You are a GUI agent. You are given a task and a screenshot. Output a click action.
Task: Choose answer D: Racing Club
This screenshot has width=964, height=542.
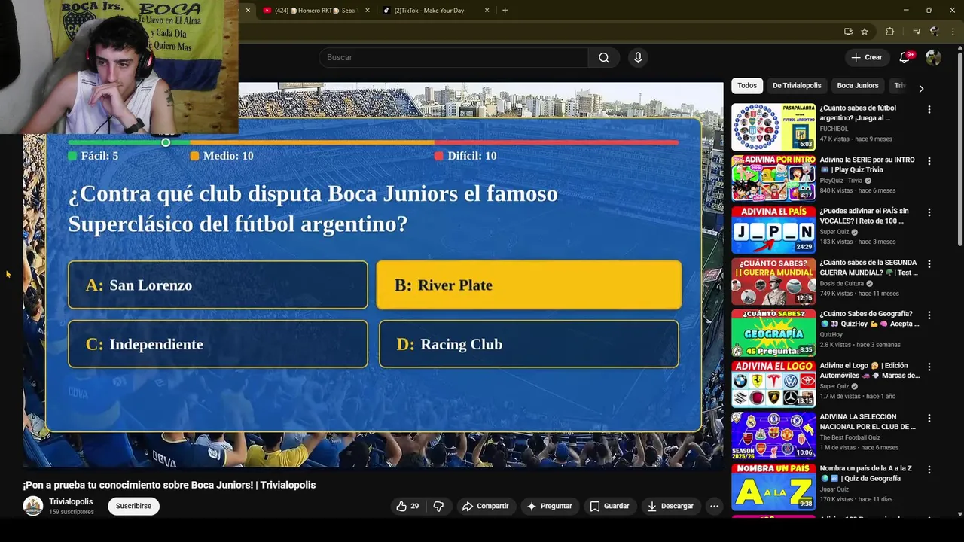click(529, 344)
